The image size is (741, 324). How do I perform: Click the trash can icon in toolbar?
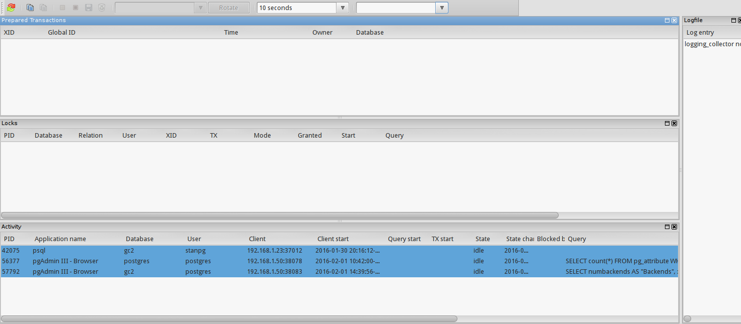pos(102,8)
